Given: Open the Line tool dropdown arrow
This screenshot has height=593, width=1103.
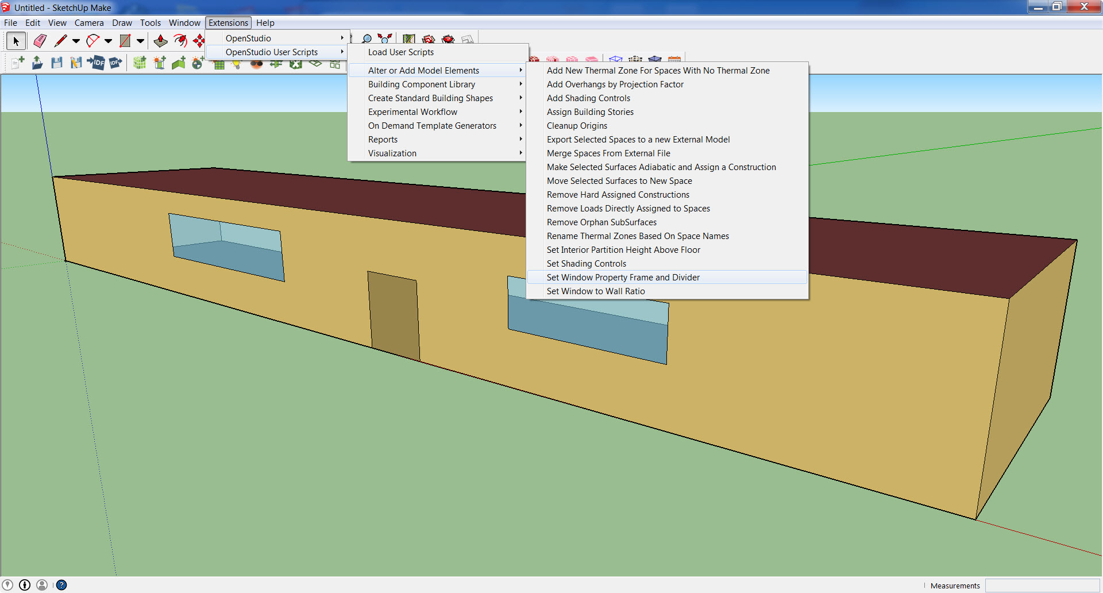Looking at the screenshot, I should pos(75,41).
